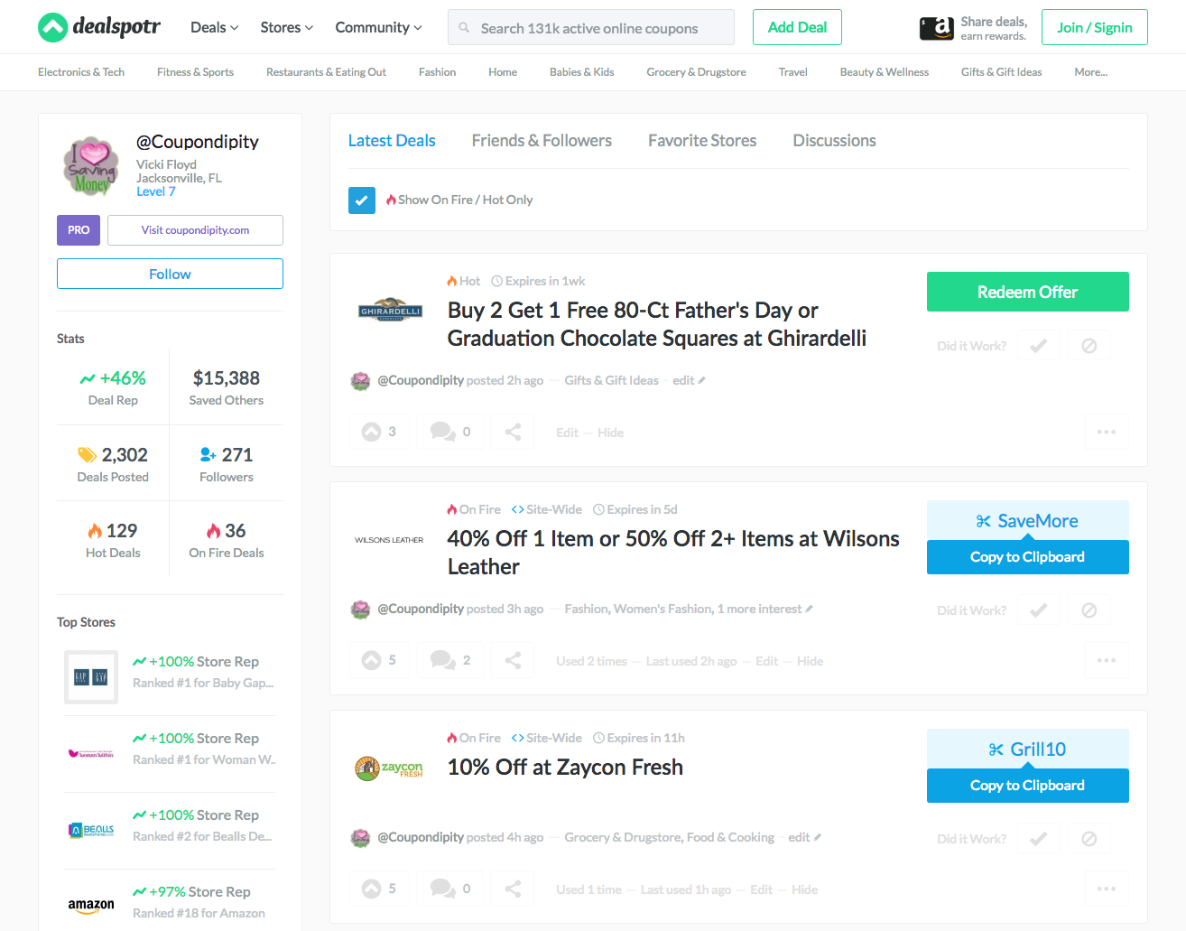Mark the Ghirardelli deal as worked
This screenshot has width=1186, height=931.
(1038, 344)
